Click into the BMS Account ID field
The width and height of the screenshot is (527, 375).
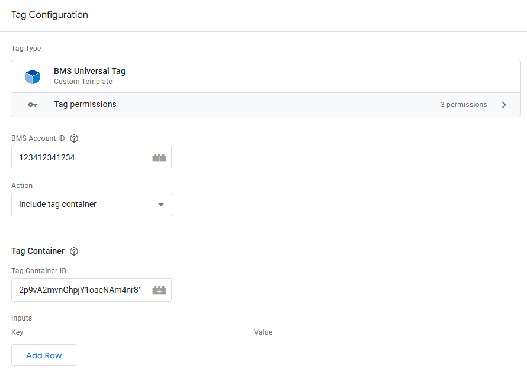point(79,158)
